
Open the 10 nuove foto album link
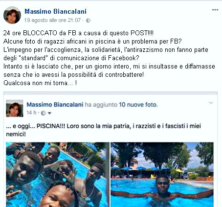138,105
